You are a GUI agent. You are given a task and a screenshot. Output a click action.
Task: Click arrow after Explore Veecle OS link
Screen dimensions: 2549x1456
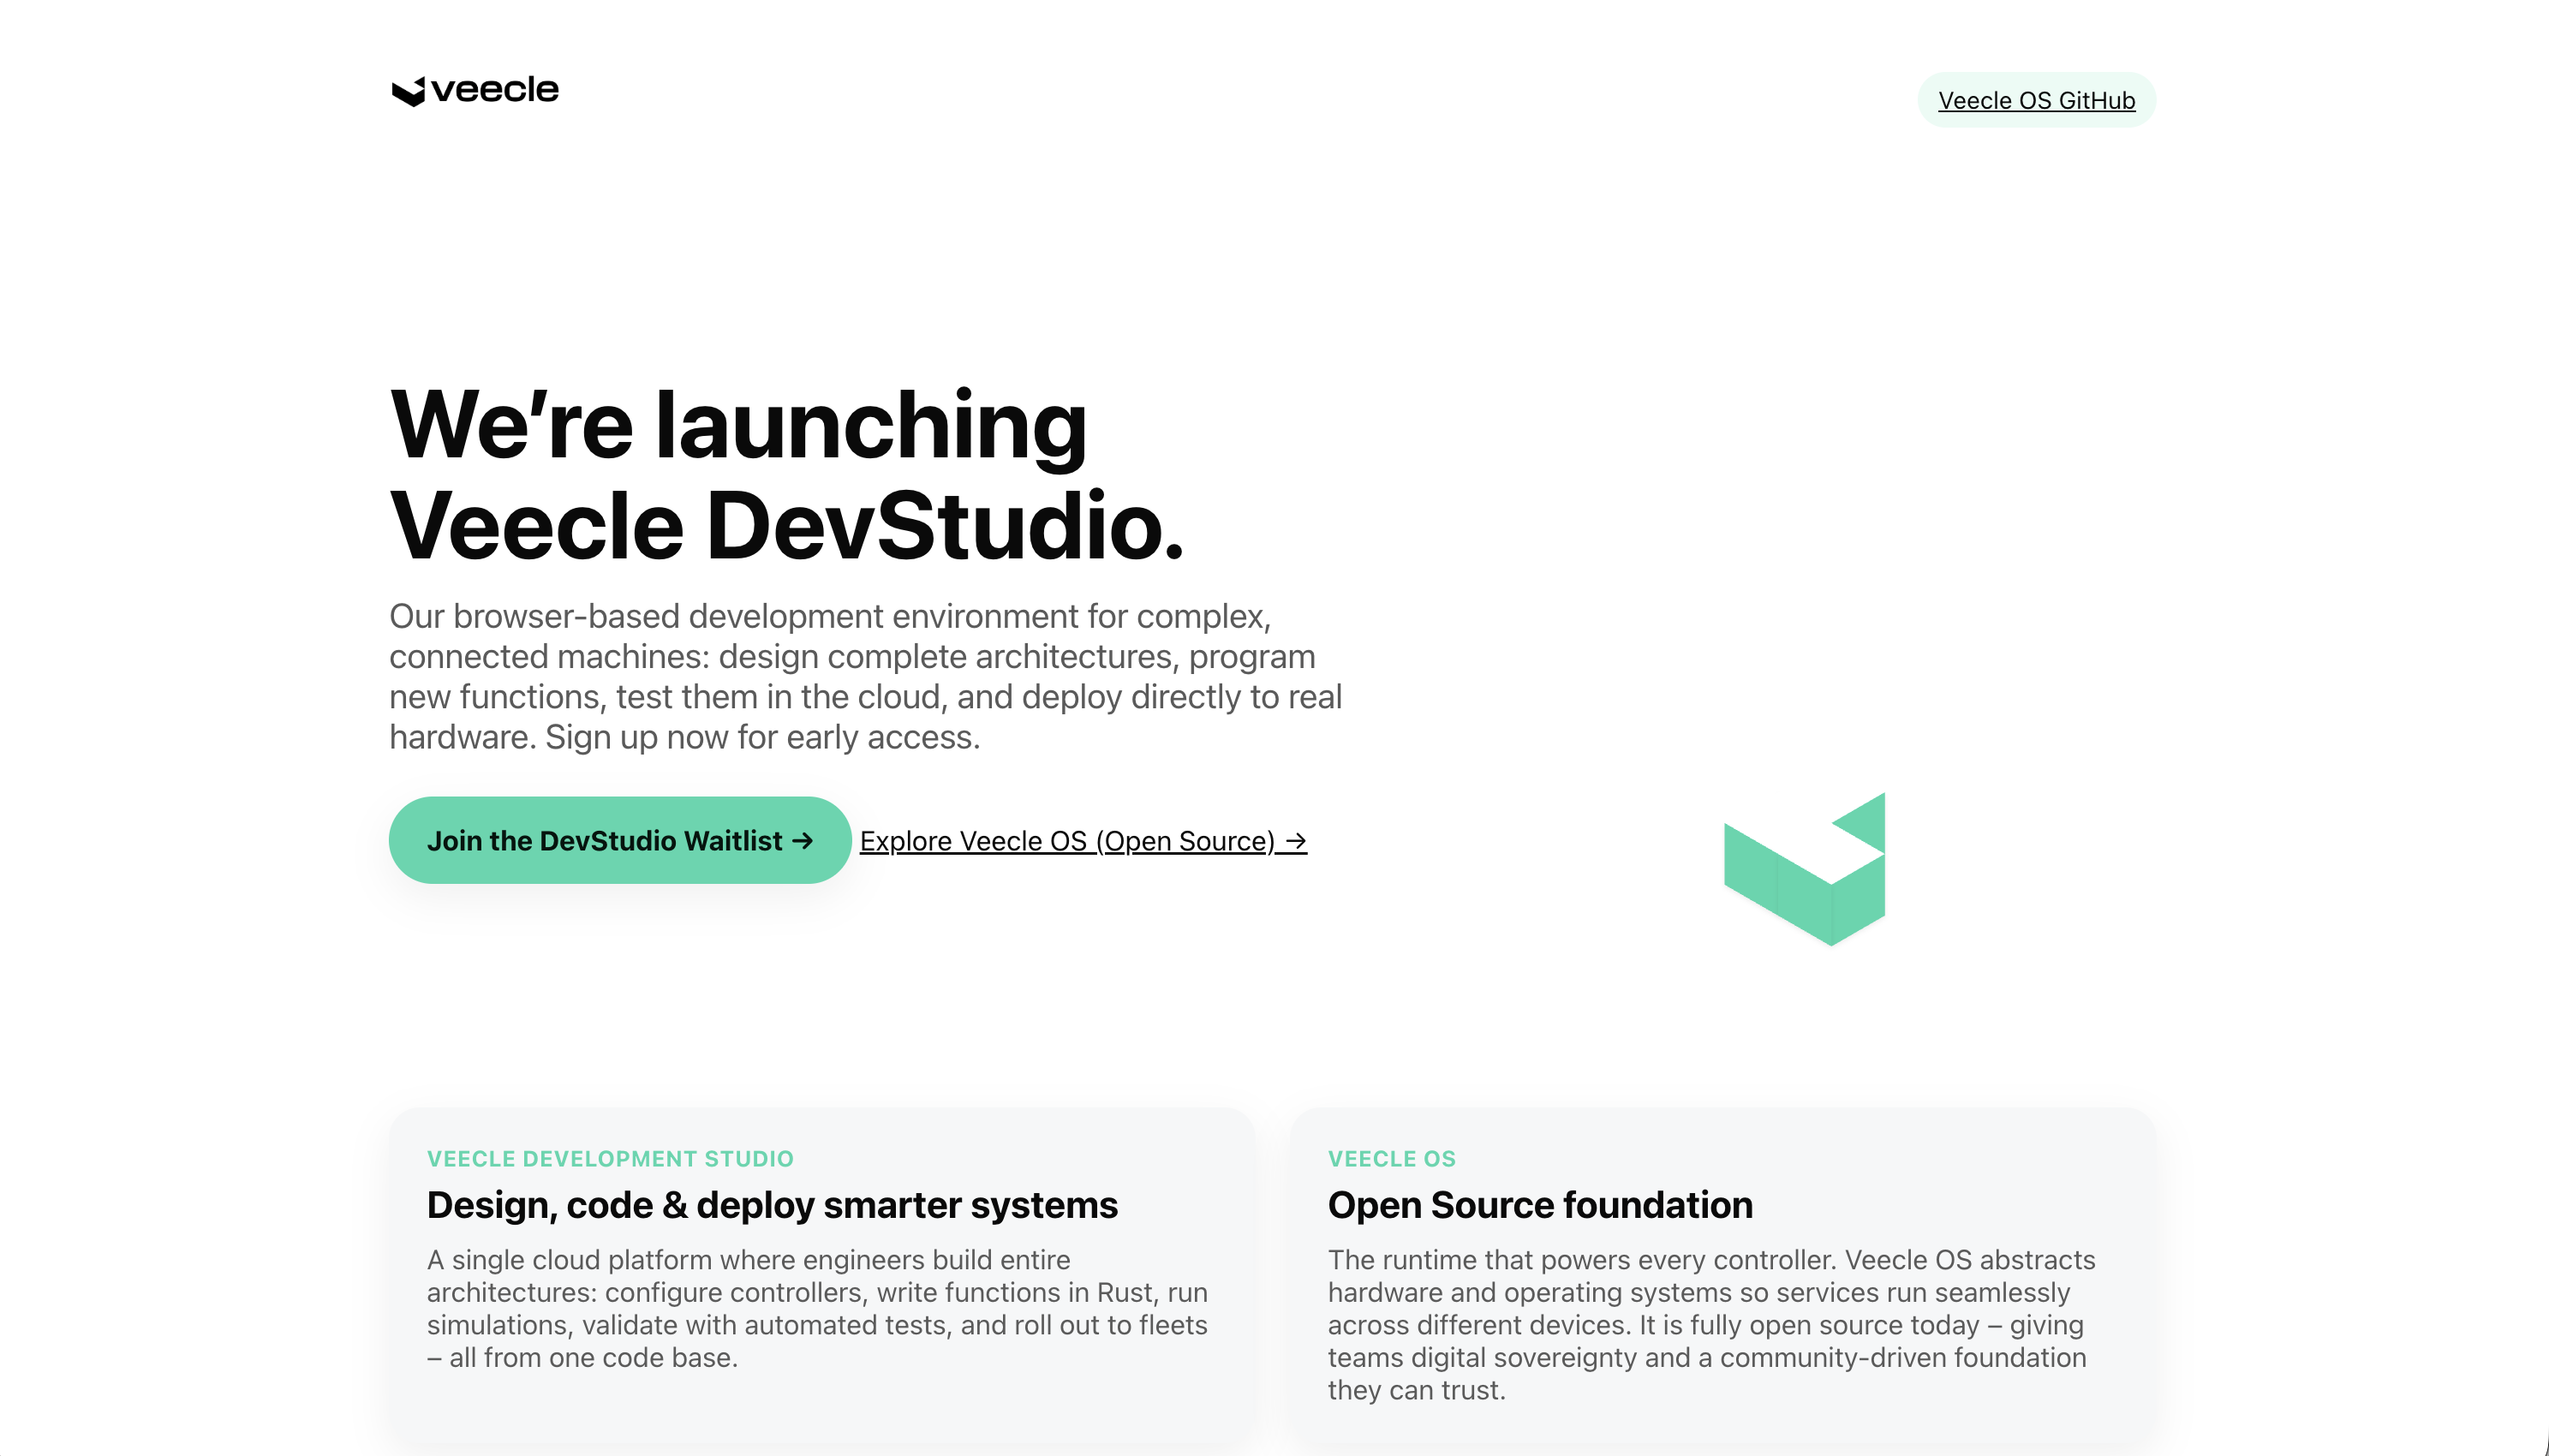(1296, 841)
